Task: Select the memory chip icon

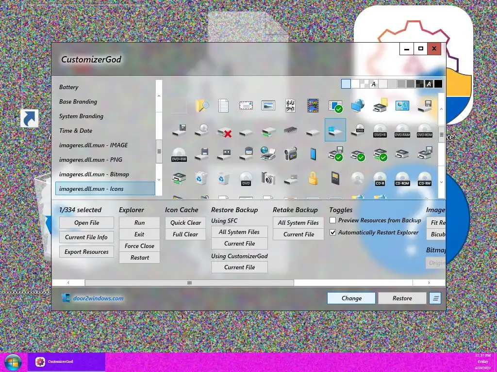Action: pyautogui.click(x=290, y=130)
